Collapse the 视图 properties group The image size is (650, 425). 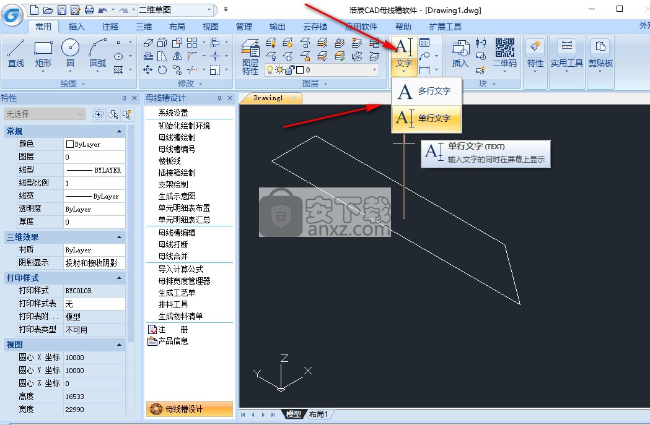(x=120, y=345)
